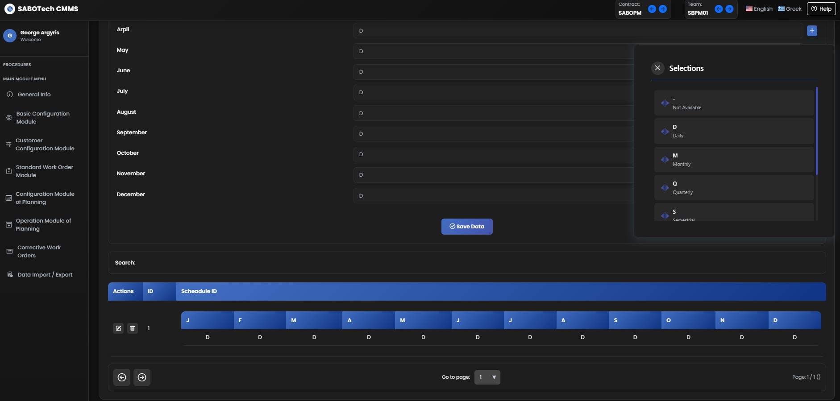Click the N month column header
The width and height of the screenshot is (840, 401).
[x=742, y=320]
